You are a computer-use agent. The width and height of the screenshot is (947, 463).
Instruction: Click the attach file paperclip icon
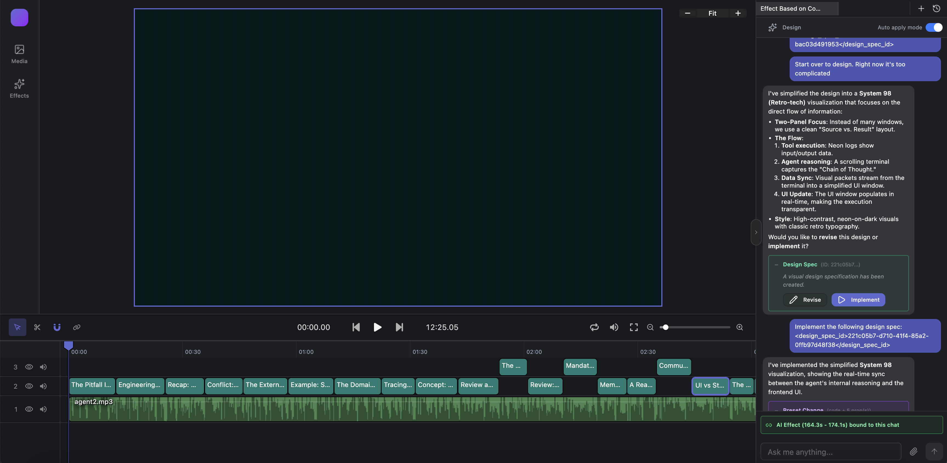913,451
